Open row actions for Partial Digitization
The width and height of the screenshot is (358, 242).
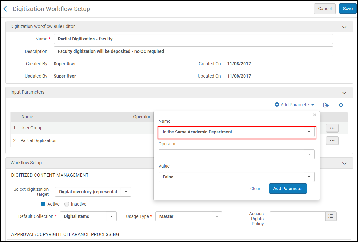point(332,141)
